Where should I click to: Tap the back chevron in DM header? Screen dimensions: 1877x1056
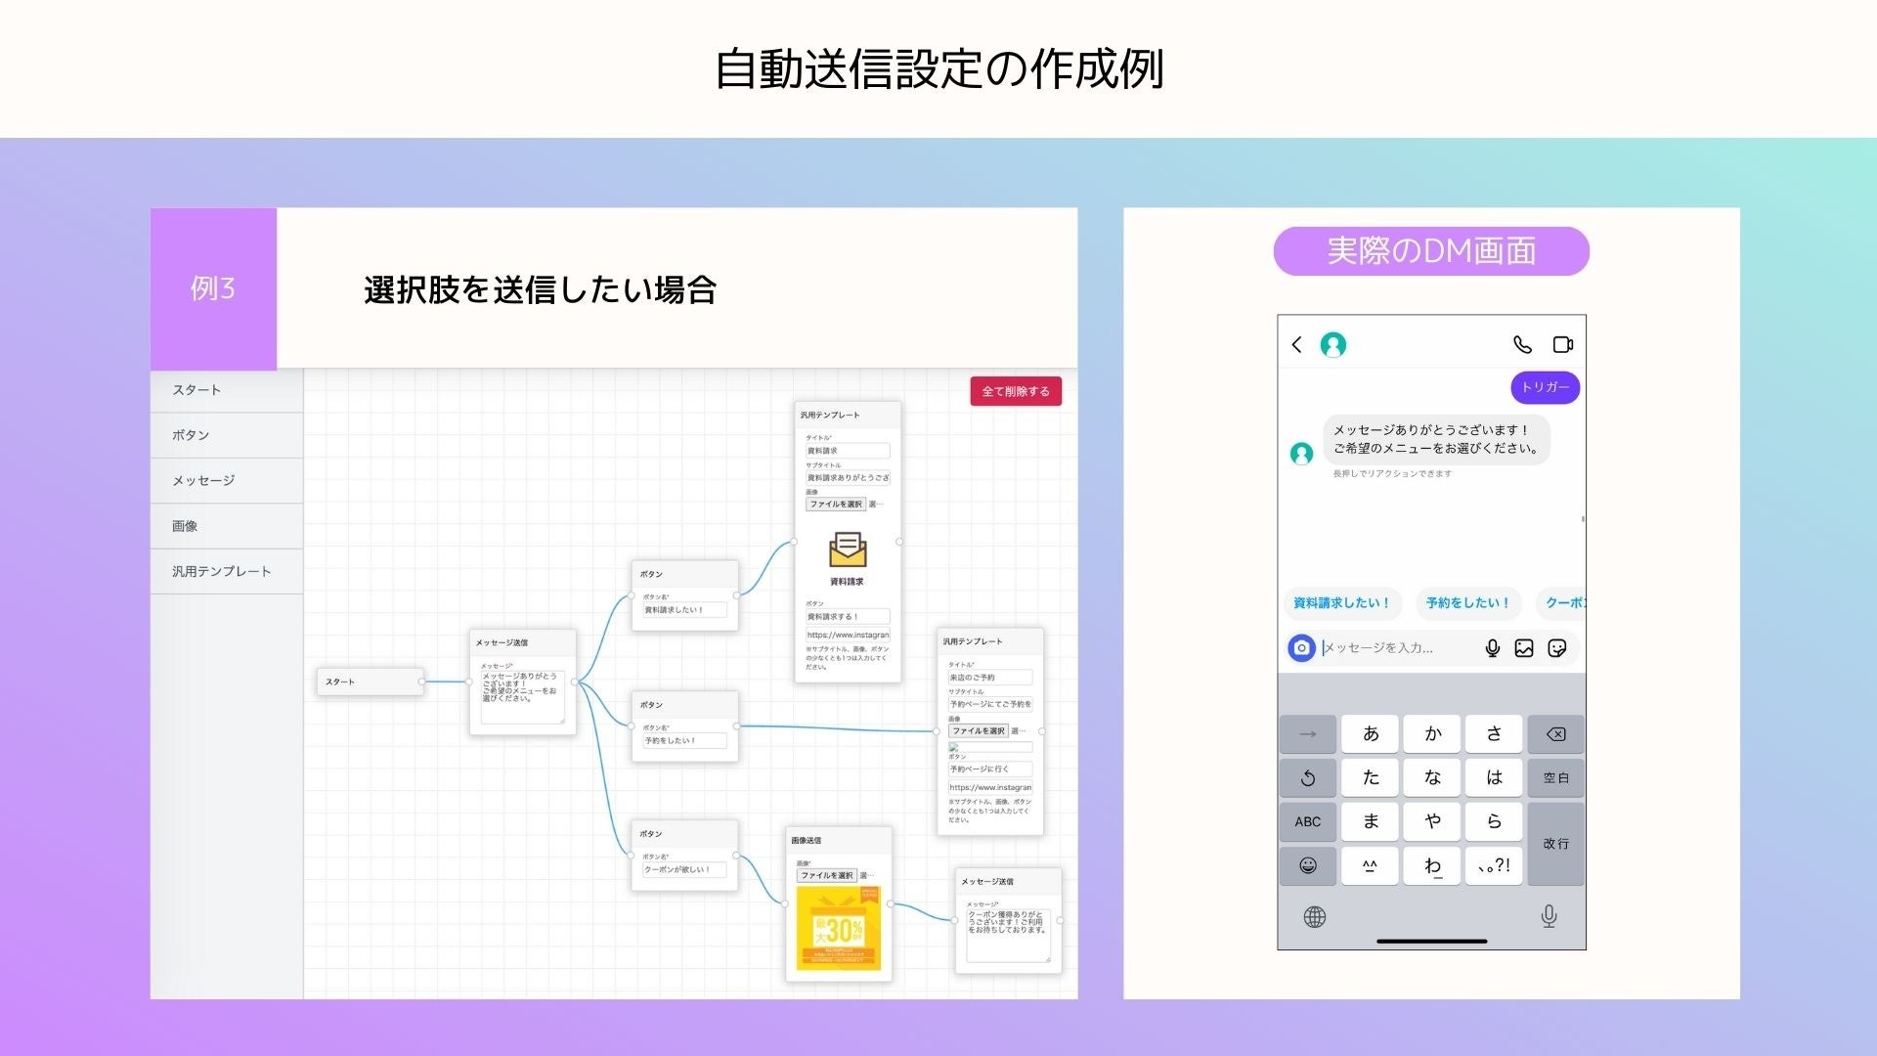(x=1296, y=344)
